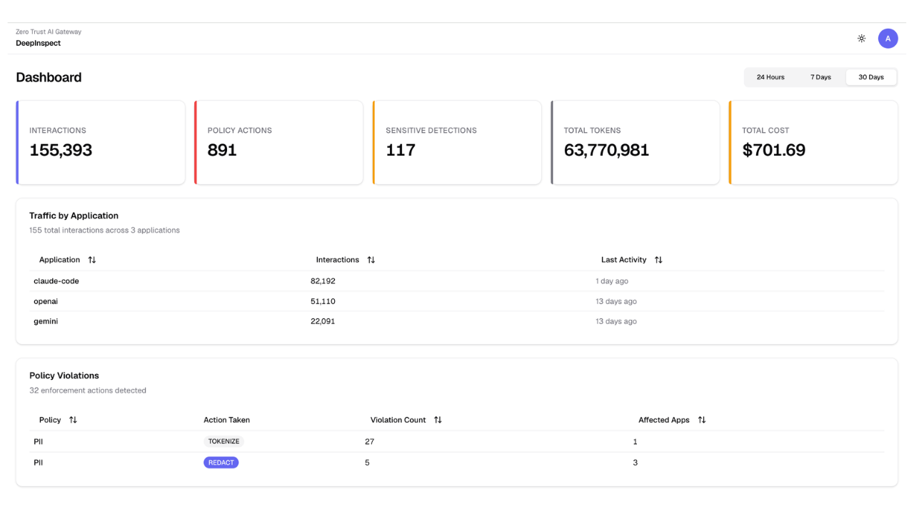Image resolution: width=914 pixels, height=514 pixels.
Task: Click the REDACT action badge
Action: 221,463
